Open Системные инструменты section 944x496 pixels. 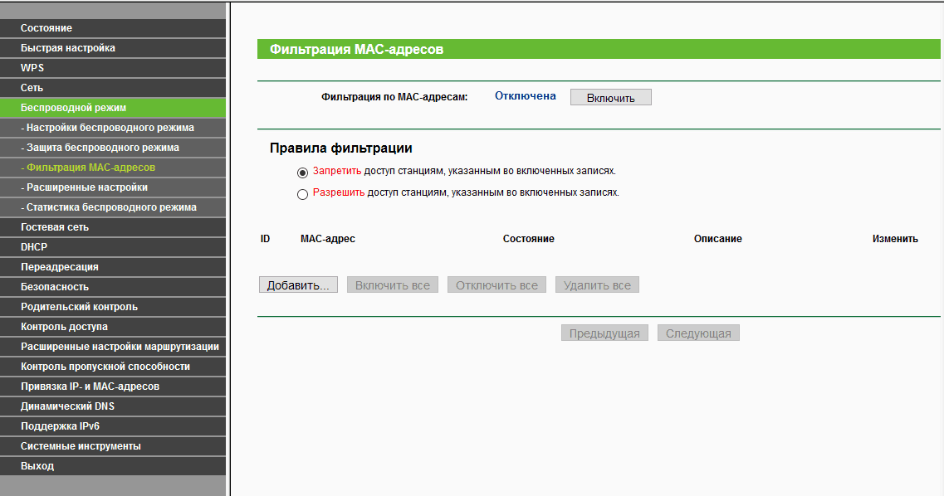(113, 446)
